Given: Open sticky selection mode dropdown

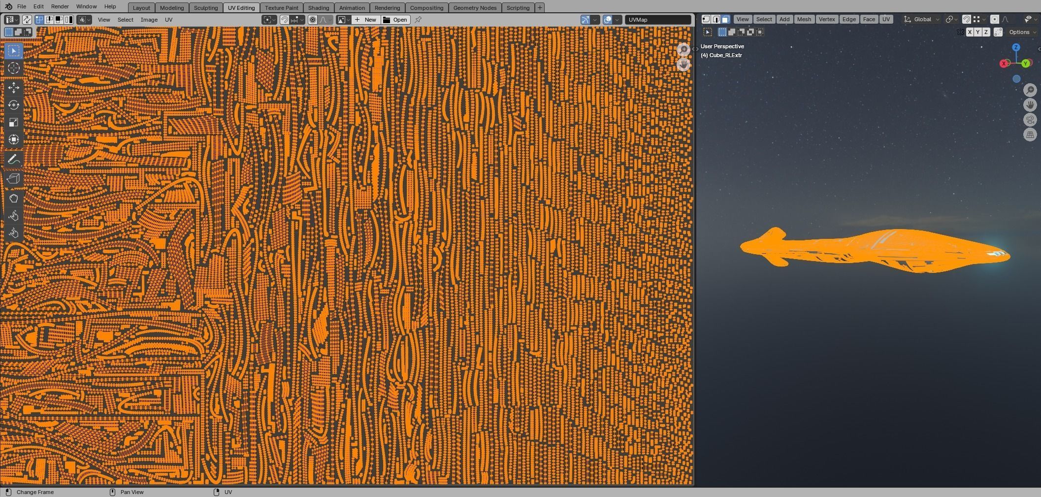Looking at the screenshot, I should click(x=84, y=20).
